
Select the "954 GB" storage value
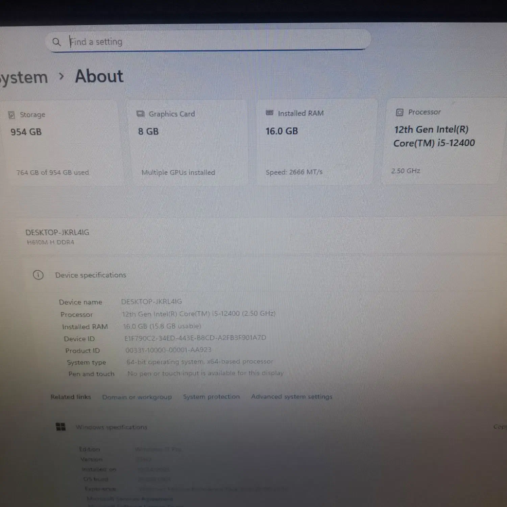coord(26,132)
